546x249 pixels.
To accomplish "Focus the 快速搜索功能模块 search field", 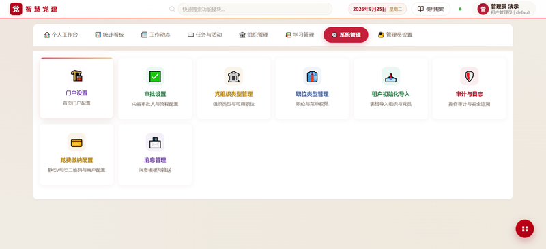I will 255,9.
